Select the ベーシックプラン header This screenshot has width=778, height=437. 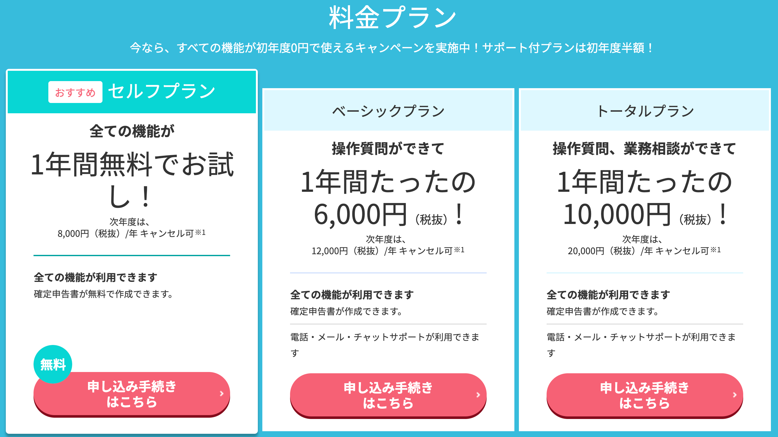388,111
